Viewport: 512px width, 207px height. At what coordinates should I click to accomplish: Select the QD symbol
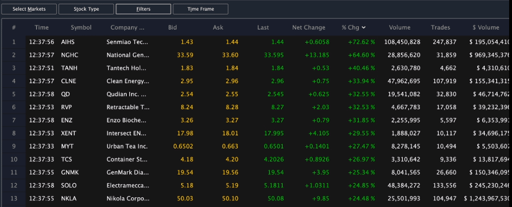tap(65, 94)
